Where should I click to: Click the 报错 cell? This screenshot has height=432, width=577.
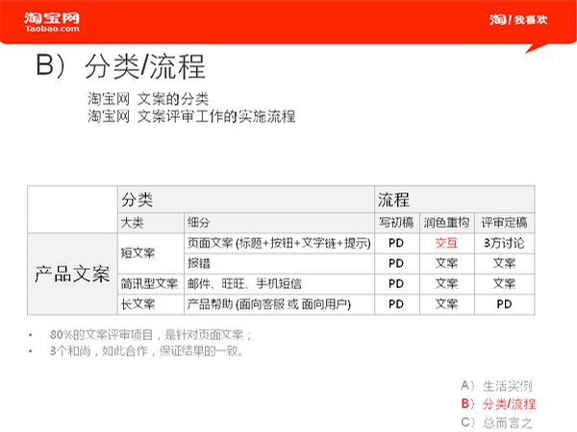point(279,263)
